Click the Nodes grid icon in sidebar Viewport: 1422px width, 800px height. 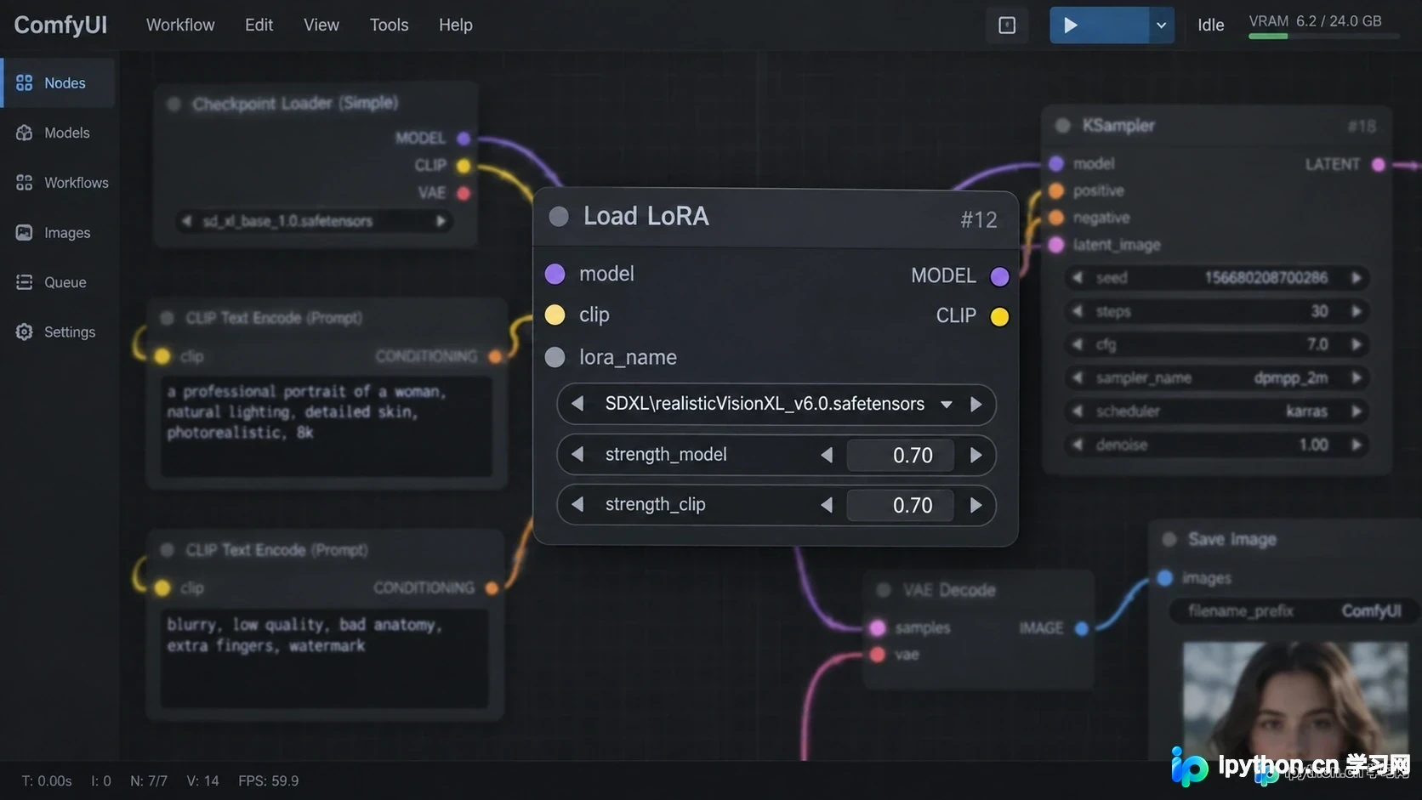[24, 82]
